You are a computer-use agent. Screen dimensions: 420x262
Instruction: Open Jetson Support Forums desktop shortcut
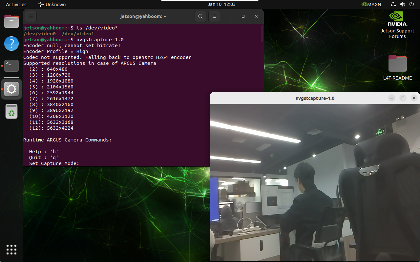point(397,25)
